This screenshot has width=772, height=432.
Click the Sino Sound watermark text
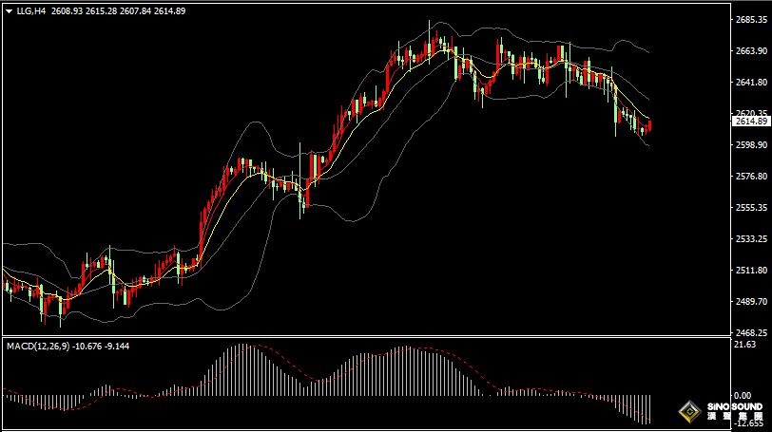click(735, 411)
